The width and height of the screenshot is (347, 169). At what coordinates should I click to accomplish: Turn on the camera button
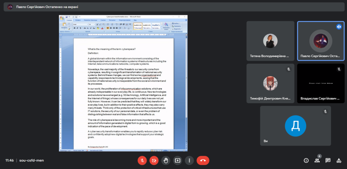(x=154, y=160)
